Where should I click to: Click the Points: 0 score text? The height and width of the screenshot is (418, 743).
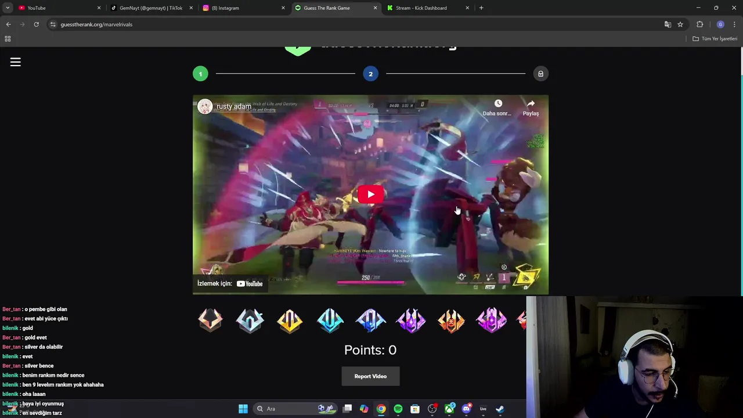(x=370, y=350)
